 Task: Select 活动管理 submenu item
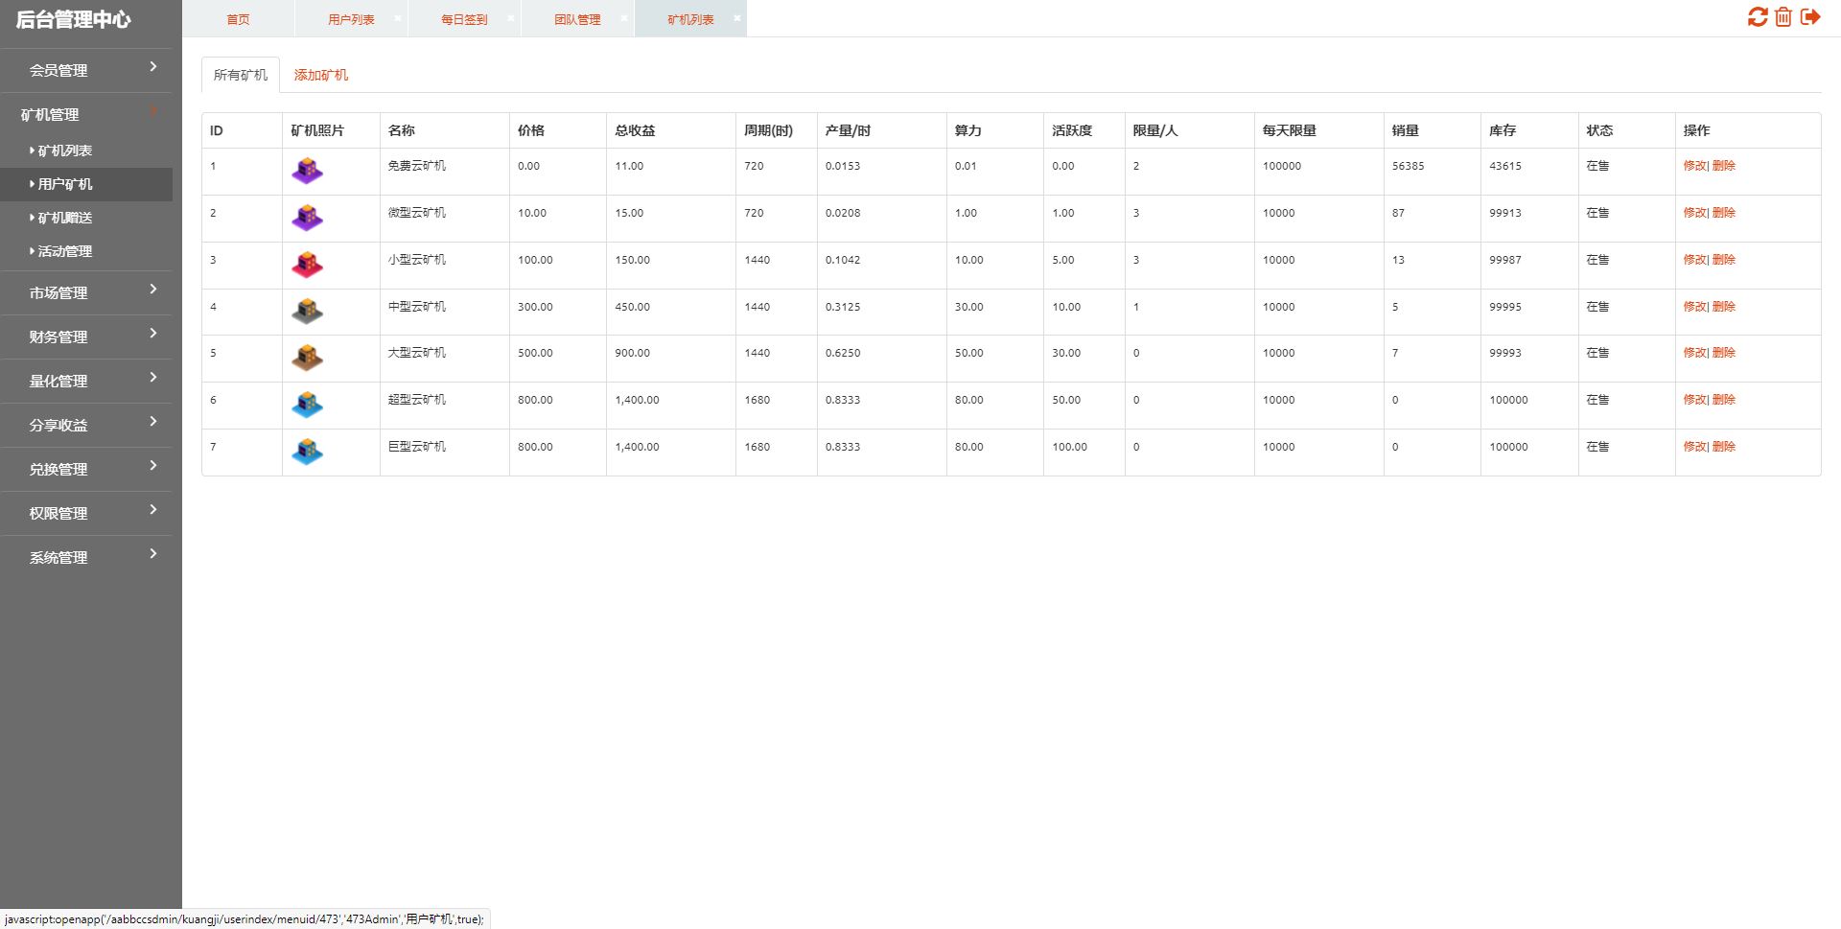tap(65, 251)
